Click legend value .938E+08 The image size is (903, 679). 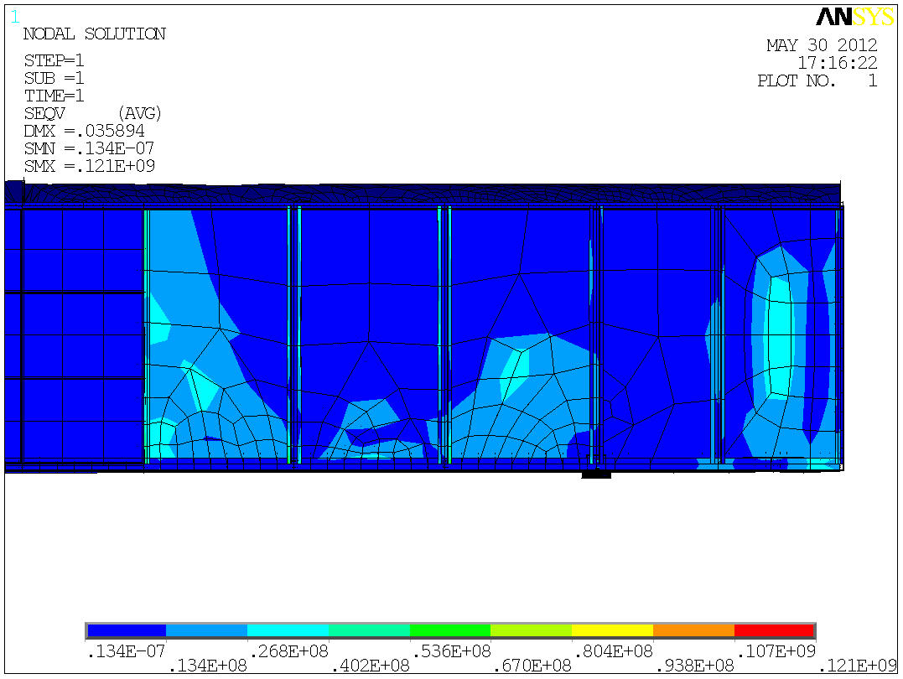694,666
